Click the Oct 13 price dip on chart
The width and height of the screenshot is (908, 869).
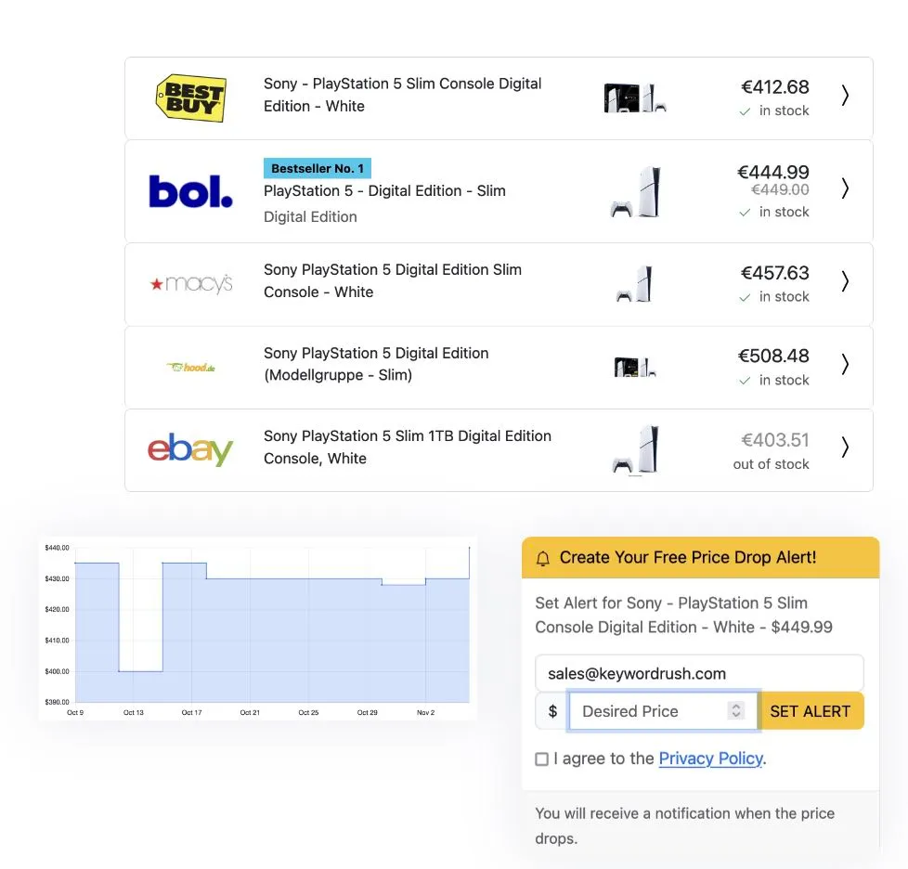click(141, 671)
